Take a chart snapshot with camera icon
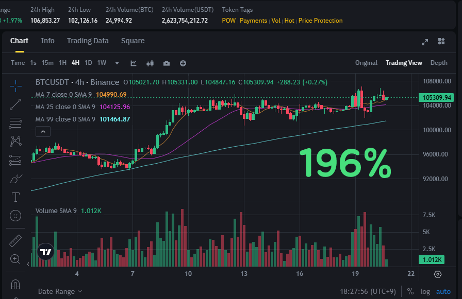 point(167,63)
